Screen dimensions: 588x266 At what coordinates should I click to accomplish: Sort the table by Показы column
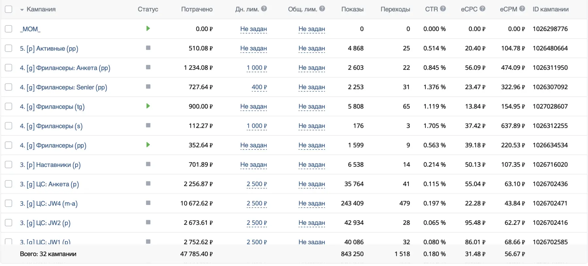point(352,9)
